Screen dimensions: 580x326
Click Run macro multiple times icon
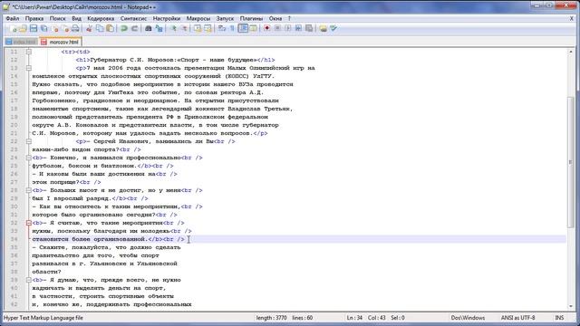click(298, 29)
